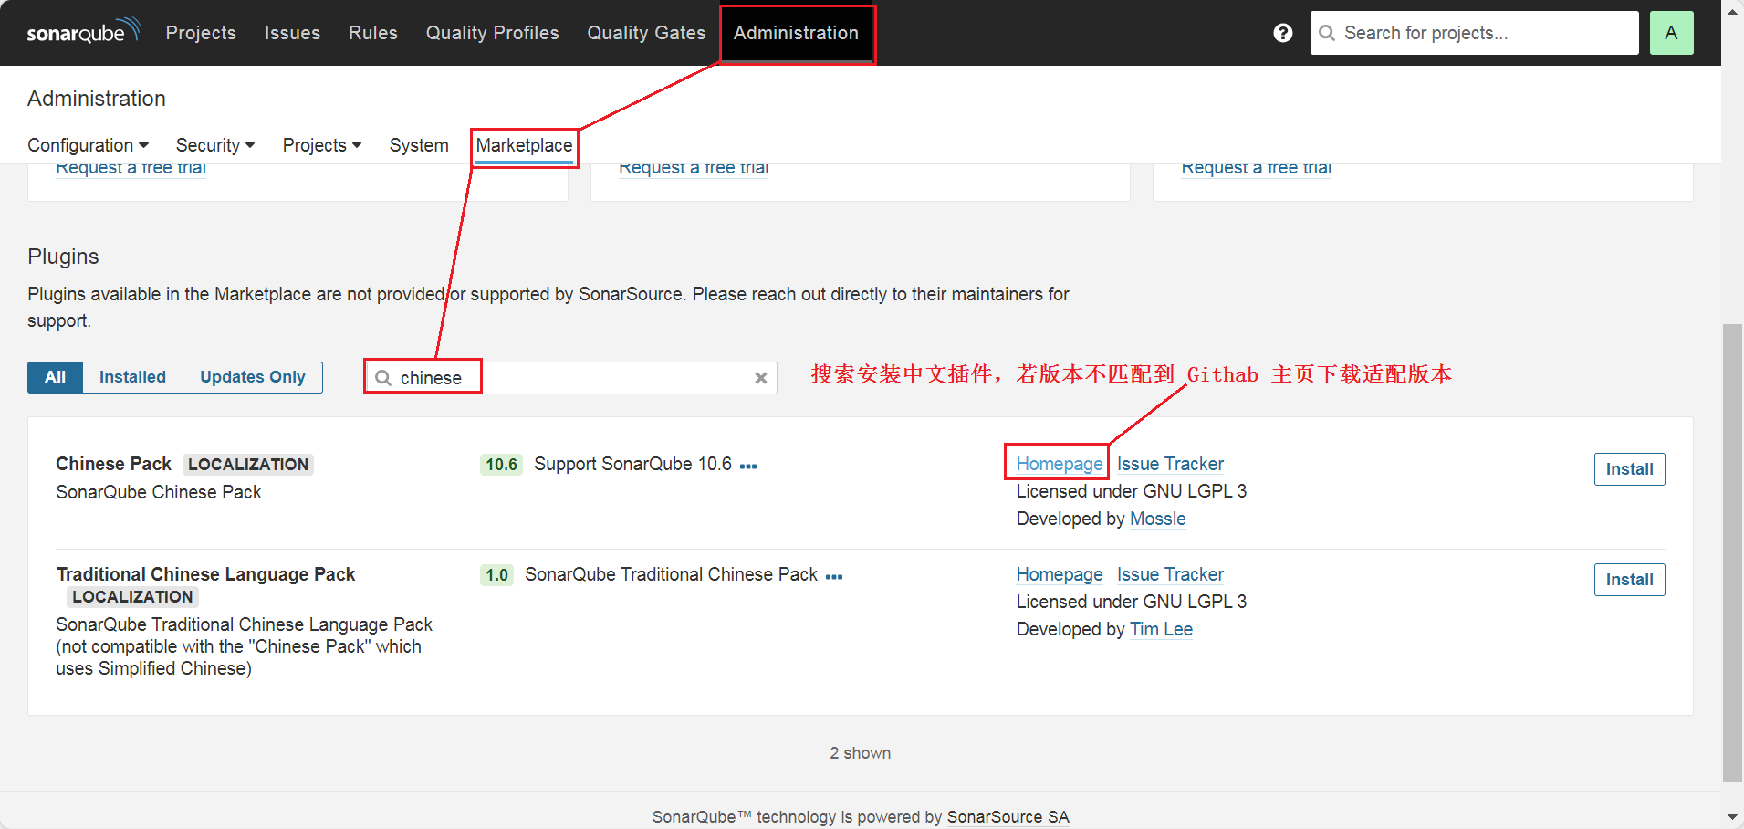
Task: Expand Chinese Pack version details ellipsis
Action: pos(748,466)
